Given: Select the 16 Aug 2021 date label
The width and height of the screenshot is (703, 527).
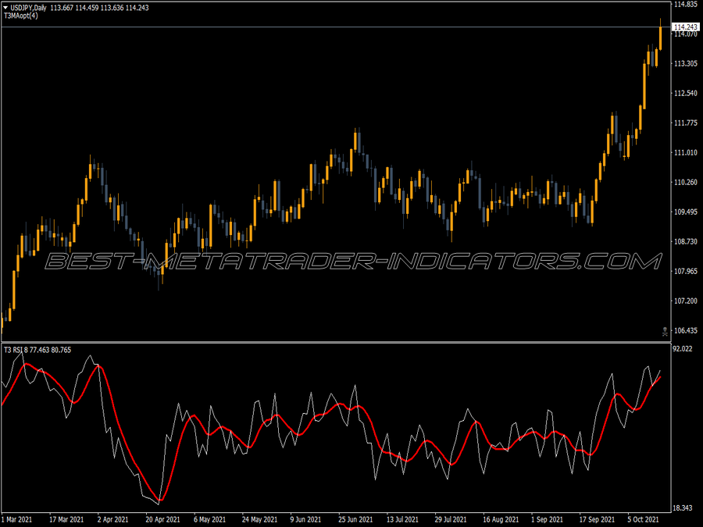Looking at the screenshot, I should [x=501, y=520].
